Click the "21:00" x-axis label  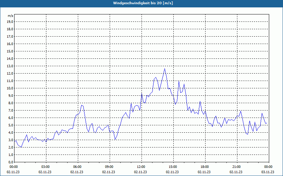(x=237, y=167)
